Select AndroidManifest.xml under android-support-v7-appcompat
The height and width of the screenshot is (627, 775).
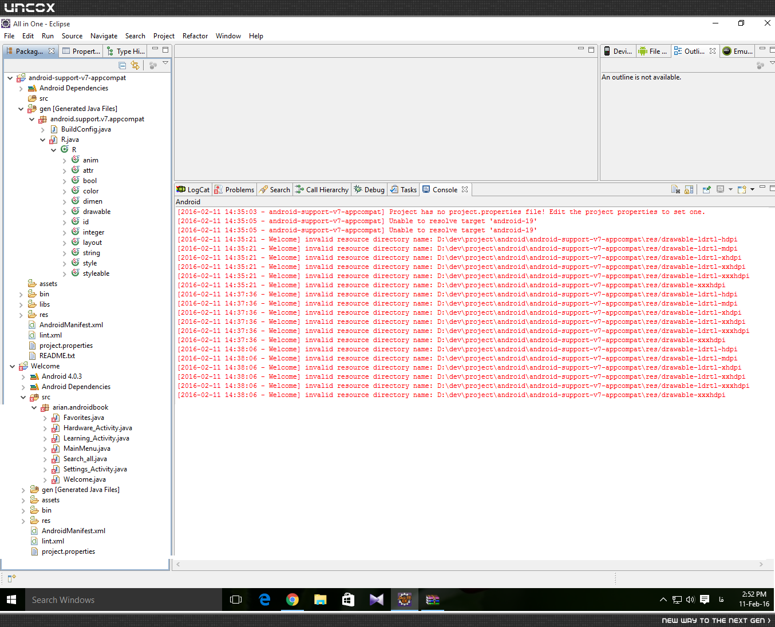point(71,325)
